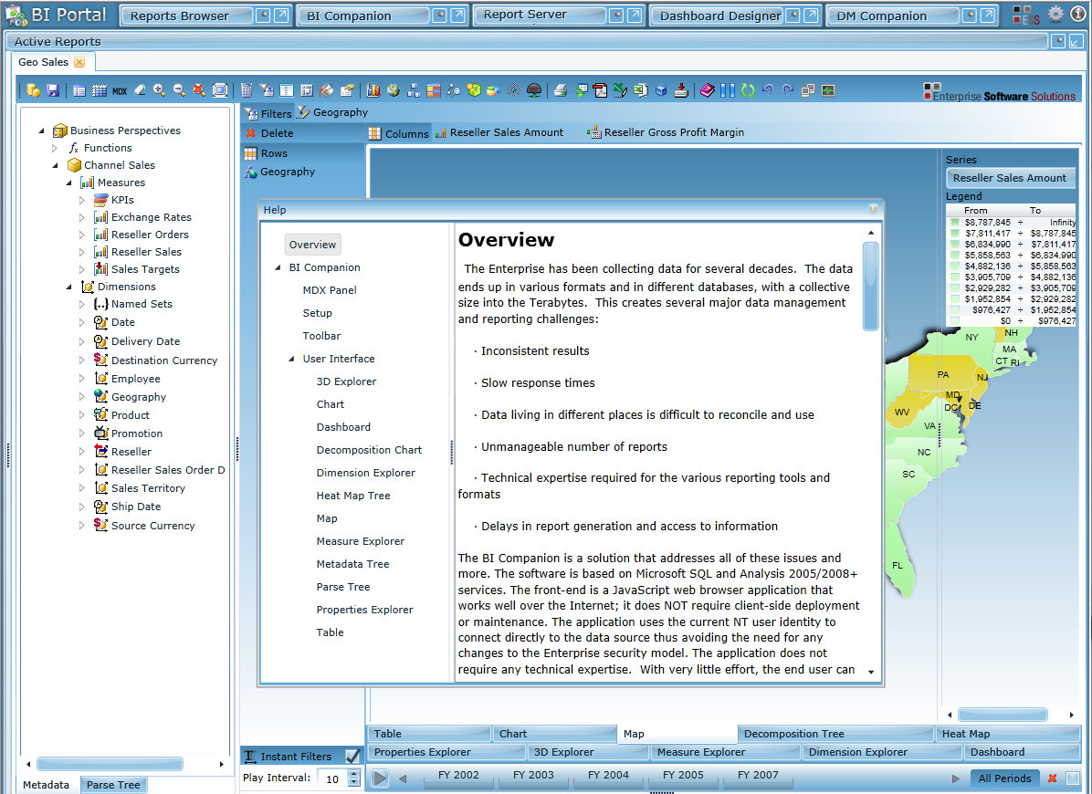Open Heat Map Tree help topic

353,496
